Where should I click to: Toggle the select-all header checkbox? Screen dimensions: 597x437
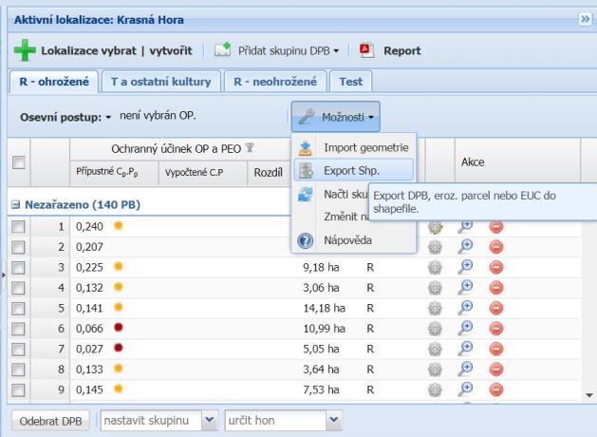coord(19,162)
